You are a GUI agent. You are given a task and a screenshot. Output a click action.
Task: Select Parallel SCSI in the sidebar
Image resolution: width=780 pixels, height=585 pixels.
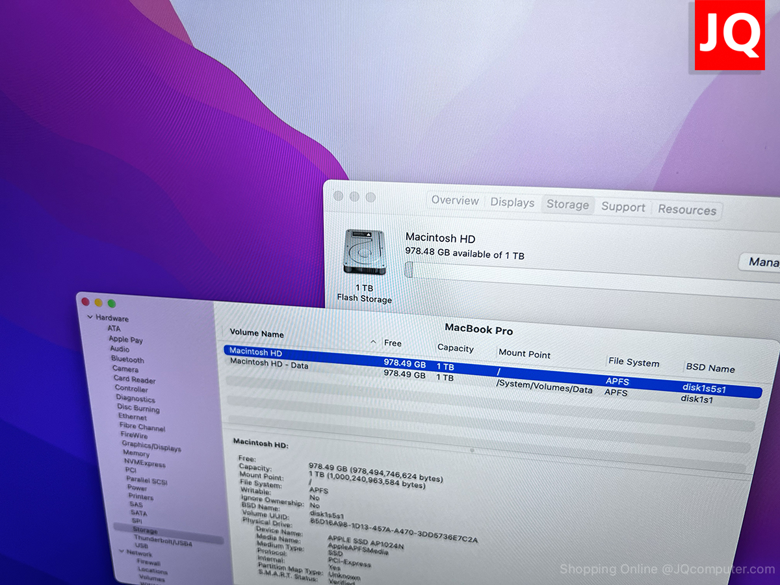pos(147,480)
